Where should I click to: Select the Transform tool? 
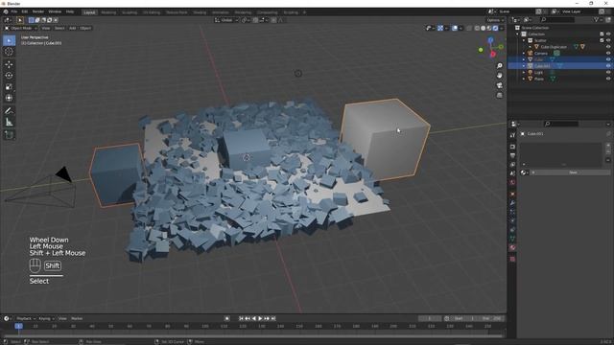[9, 98]
